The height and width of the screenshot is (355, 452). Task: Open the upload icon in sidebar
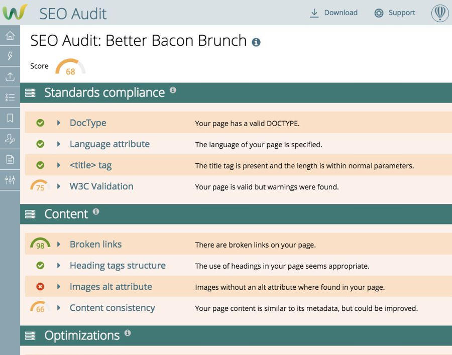pos(10,77)
